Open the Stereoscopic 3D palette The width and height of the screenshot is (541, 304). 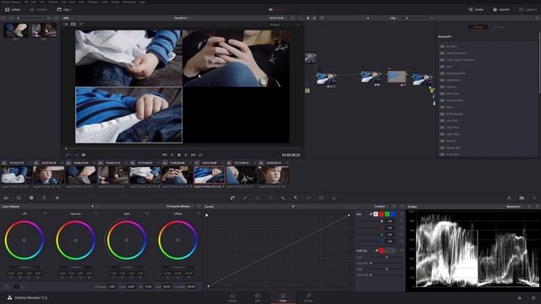(x=321, y=198)
